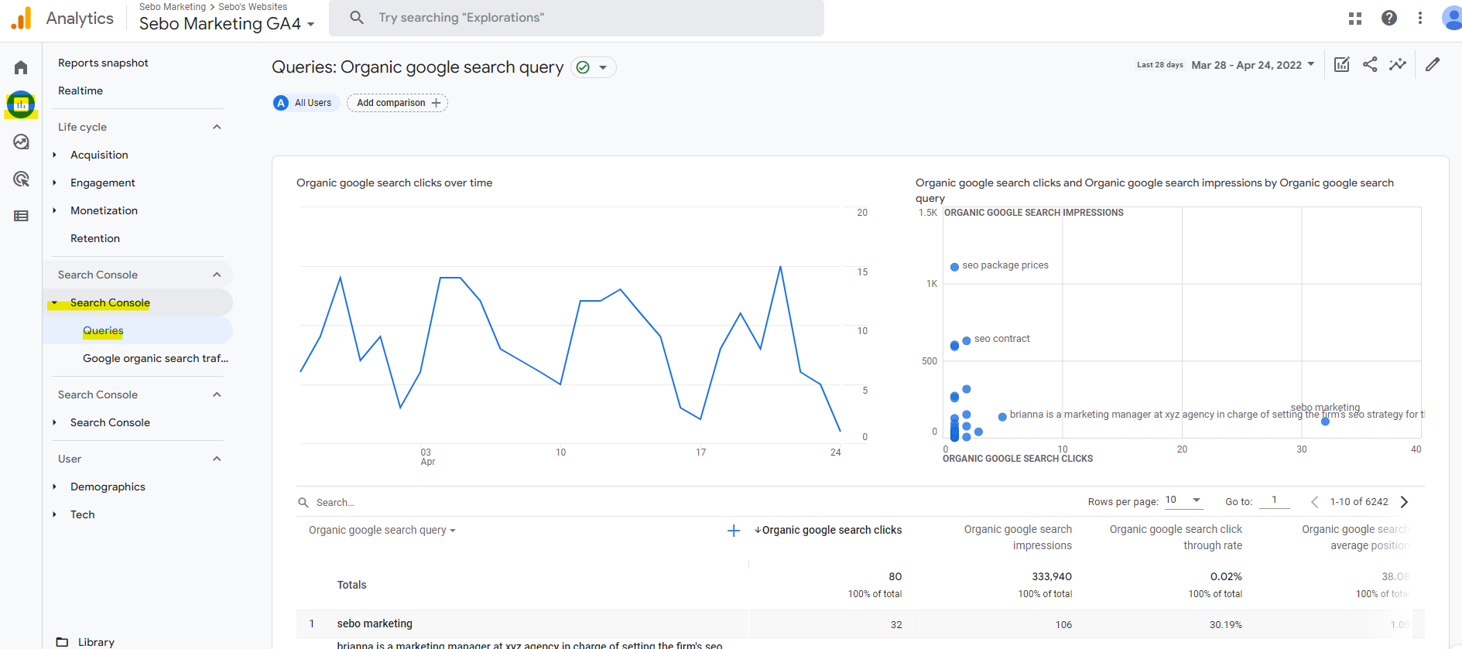Click the Totals row label
The width and height of the screenshot is (1462, 649).
pos(351,585)
